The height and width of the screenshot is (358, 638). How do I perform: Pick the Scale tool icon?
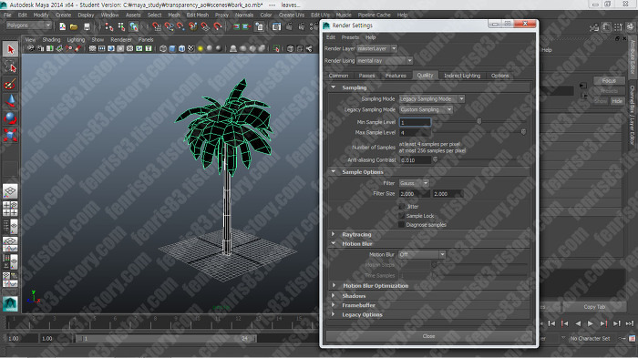coord(10,135)
